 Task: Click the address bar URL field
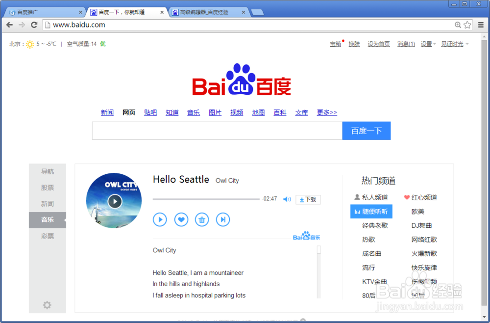pyautogui.click(x=247, y=25)
